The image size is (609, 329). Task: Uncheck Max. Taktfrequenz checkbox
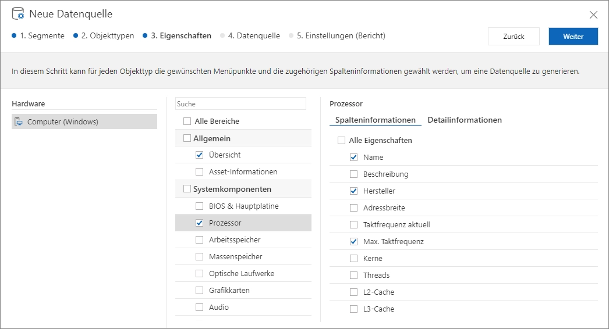tap(353, 241)
